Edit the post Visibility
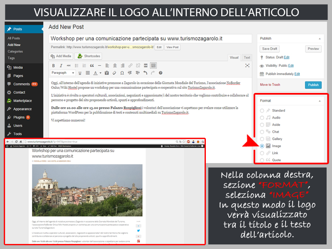Screen dimensions: 332x249 coord(291,66)
